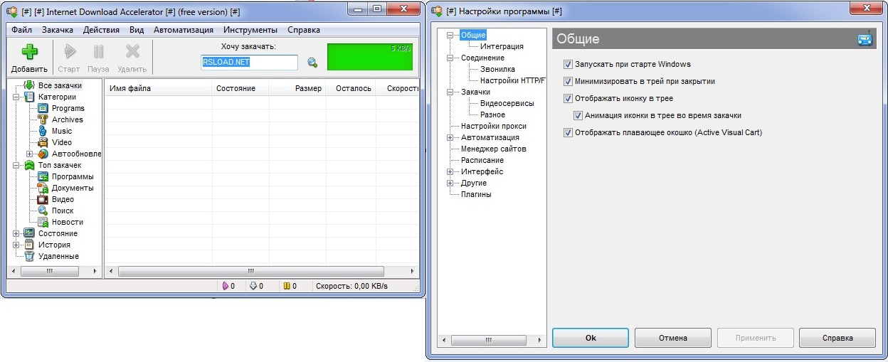
Task: Select Настройки прокси in settings tree
Action: pos(493,126)
